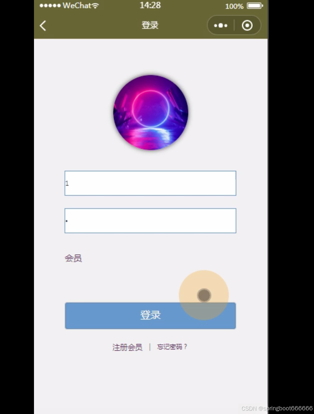Screen dimensions: 314x414
Task: Click the Wi-Fi signal icon in status bar
Action: (95, 6)
